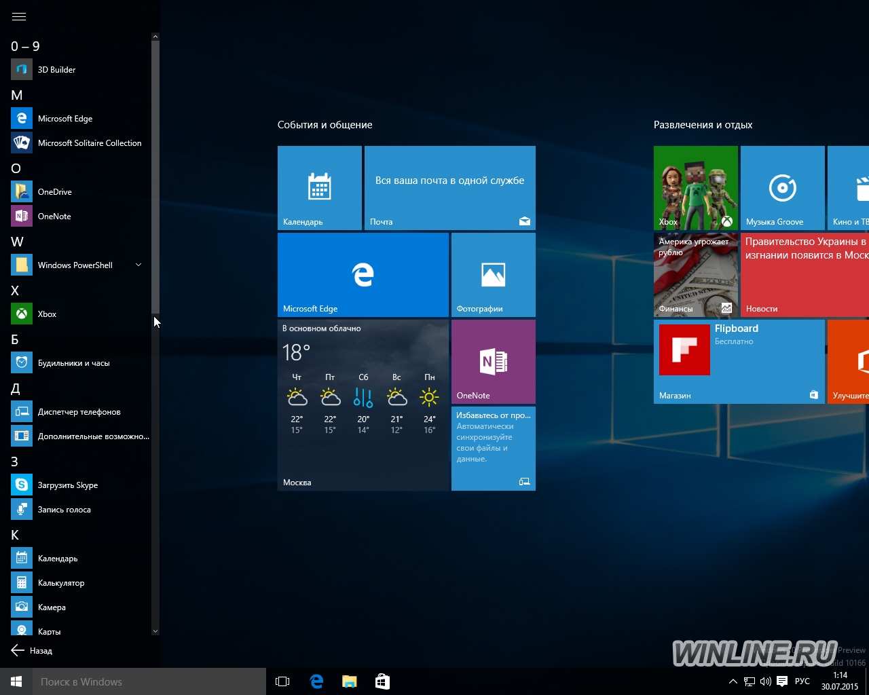Open the Календарь live tile
The width and height of the screenshot is (869, 695).
tap(320, 188)
